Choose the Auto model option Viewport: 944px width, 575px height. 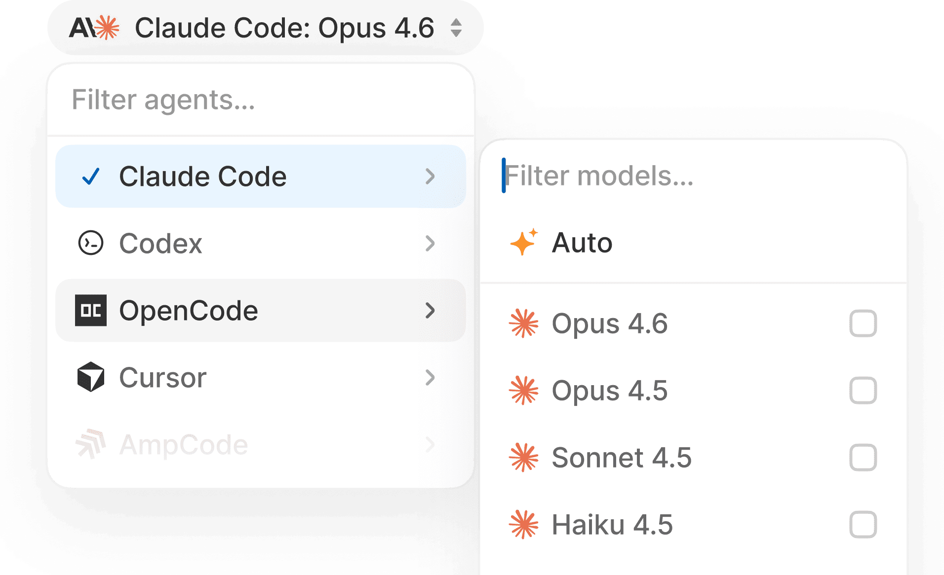582,243
